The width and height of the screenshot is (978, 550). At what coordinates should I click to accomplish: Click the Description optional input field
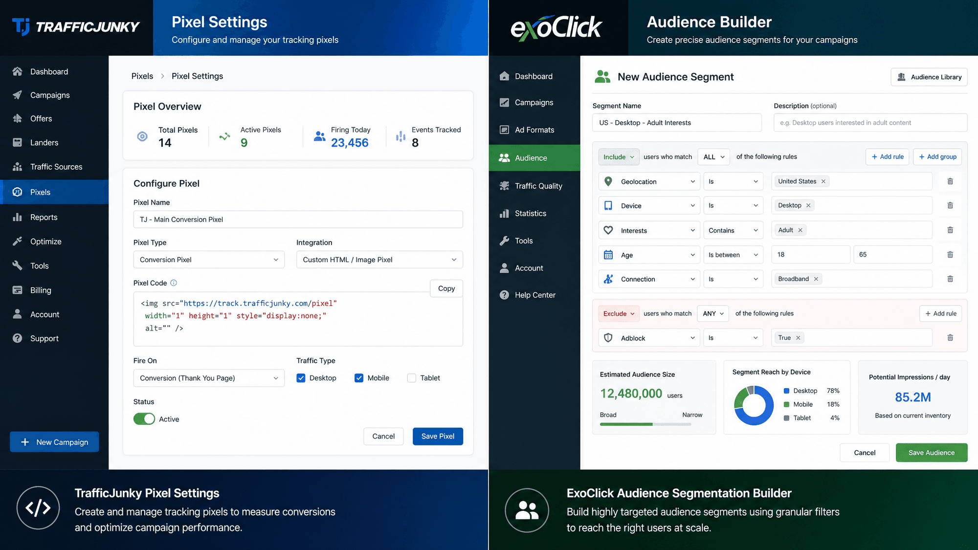870,123
